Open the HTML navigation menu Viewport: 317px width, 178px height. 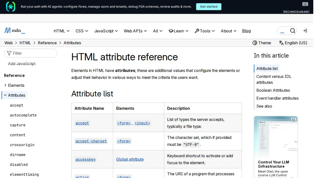[x=62, y=31]
